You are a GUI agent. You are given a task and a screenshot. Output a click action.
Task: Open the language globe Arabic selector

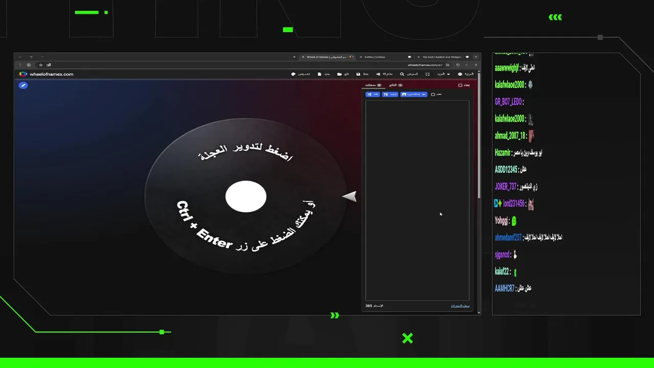465,74
